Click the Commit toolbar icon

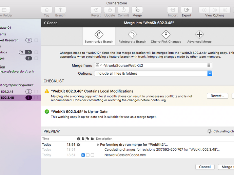click(x=123, y=10)
